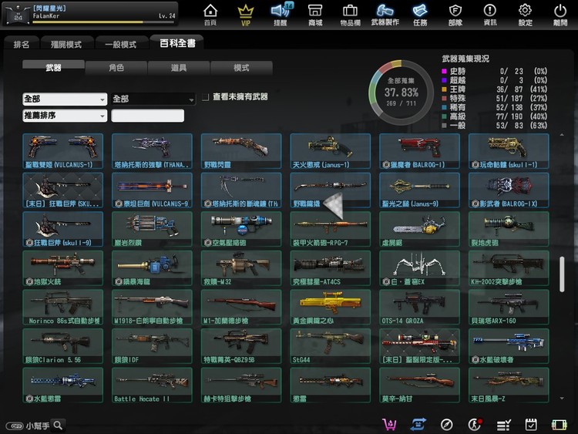Open the 任務 missions icon
Image resolution: width=578 pixels, height=434 pixels.
pos(420,15)
